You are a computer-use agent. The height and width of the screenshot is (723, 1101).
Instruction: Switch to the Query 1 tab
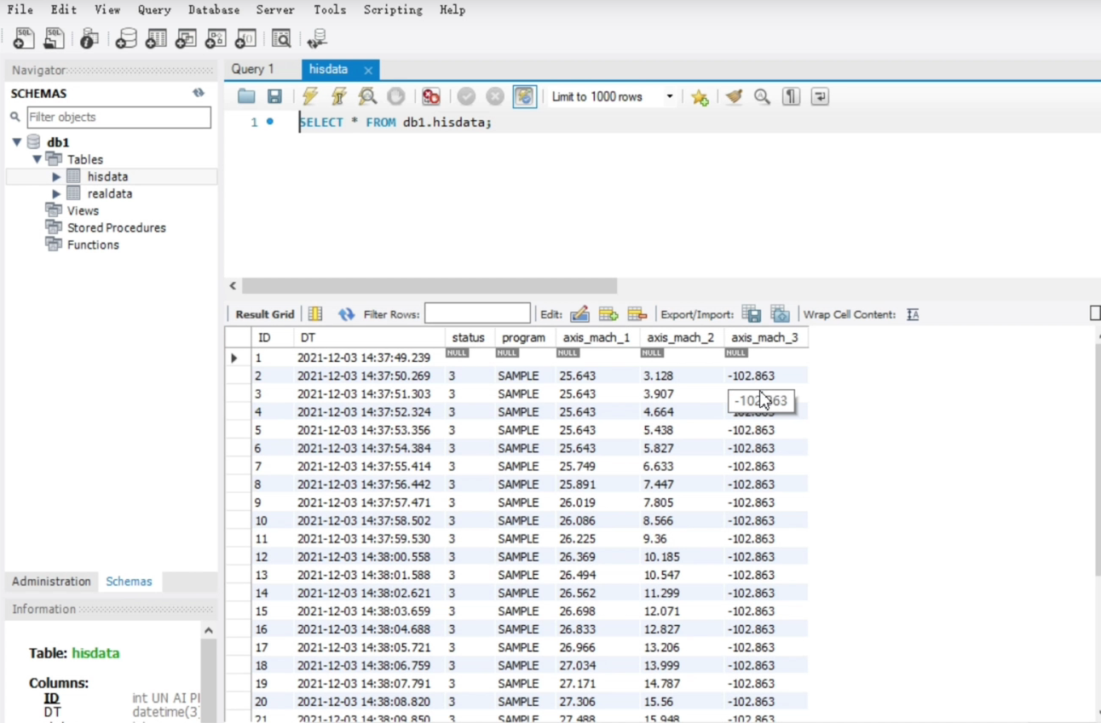[253, 69]
